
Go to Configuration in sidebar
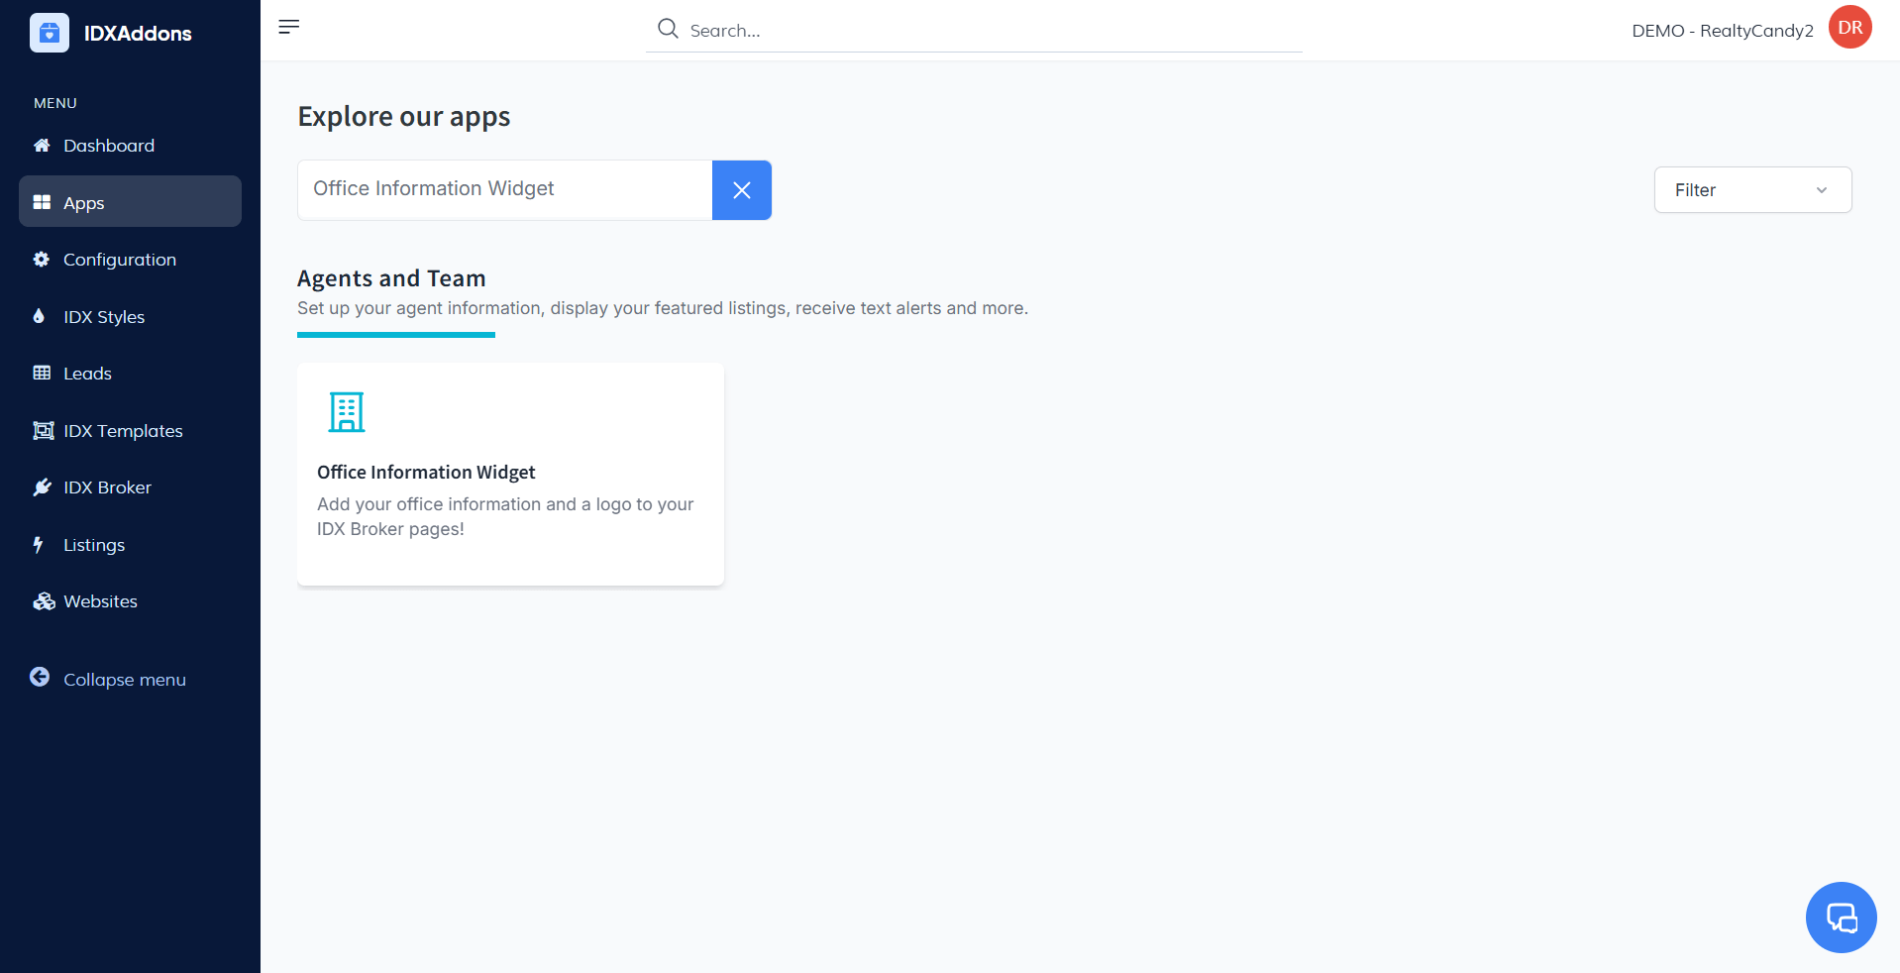click(119, 260)
